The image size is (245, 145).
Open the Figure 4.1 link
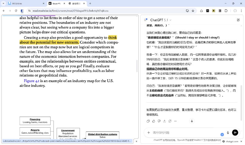click(32, 81)
